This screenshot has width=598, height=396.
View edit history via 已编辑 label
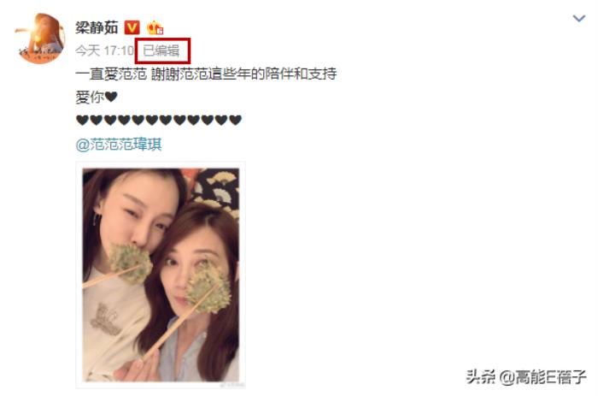(x=161, y=50)
